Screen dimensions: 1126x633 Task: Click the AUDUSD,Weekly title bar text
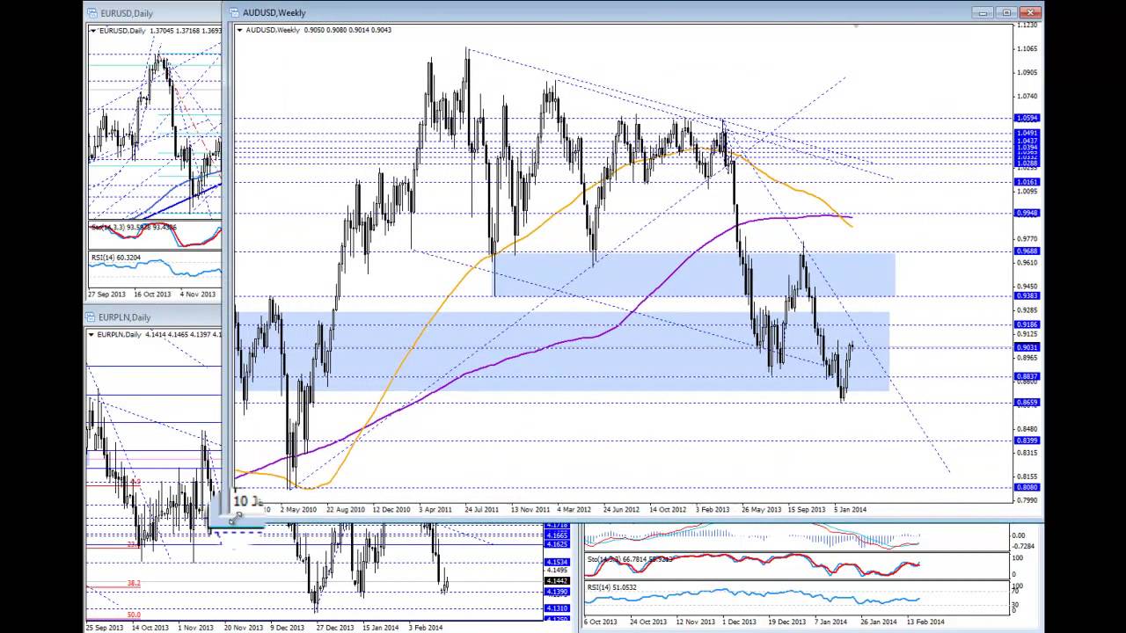point(274,12)
